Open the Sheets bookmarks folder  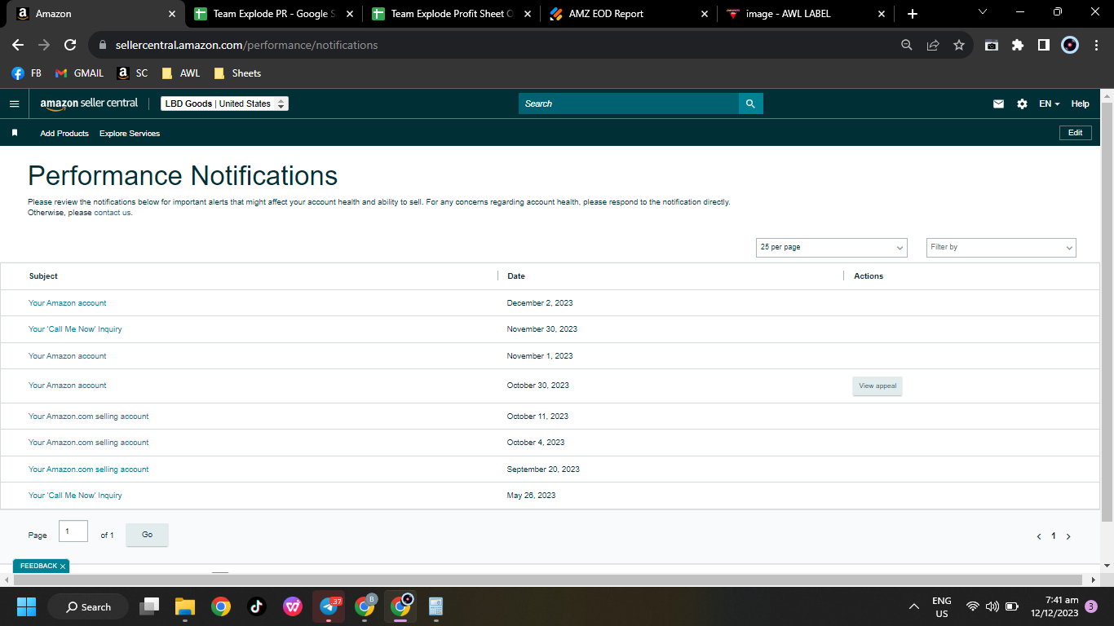[237, 73]
